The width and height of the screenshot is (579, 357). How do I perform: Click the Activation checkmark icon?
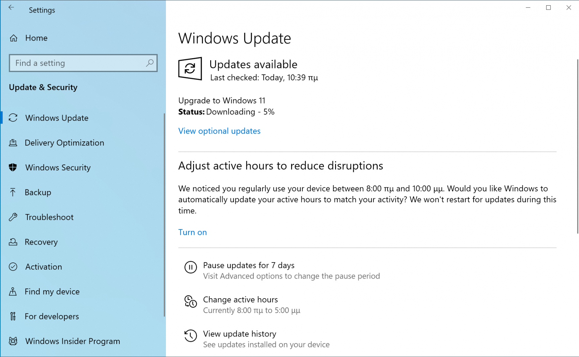(x=13, y=266)
